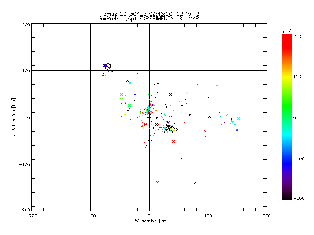Click the colorbar's top "200" label
The height and width of the screenshot is (235, 314).
tap(297, 36)
